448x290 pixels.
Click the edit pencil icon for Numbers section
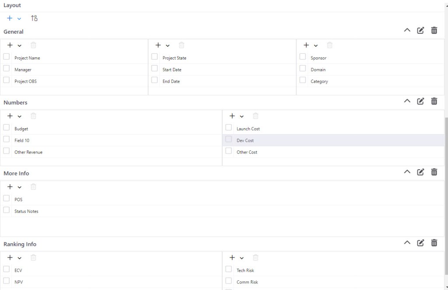420,101
